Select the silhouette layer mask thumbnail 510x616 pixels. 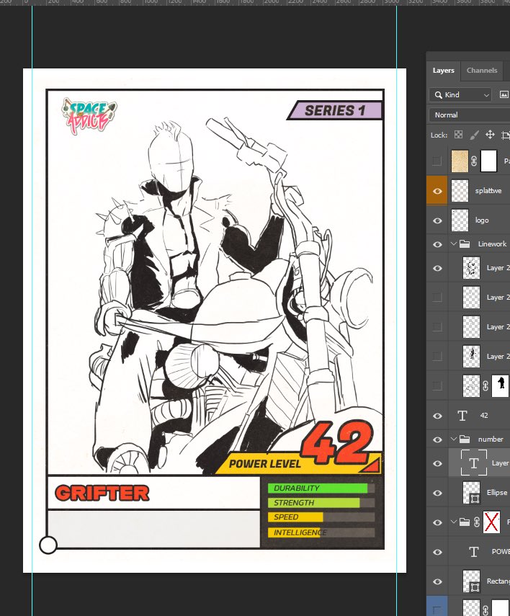click(501, 385)
